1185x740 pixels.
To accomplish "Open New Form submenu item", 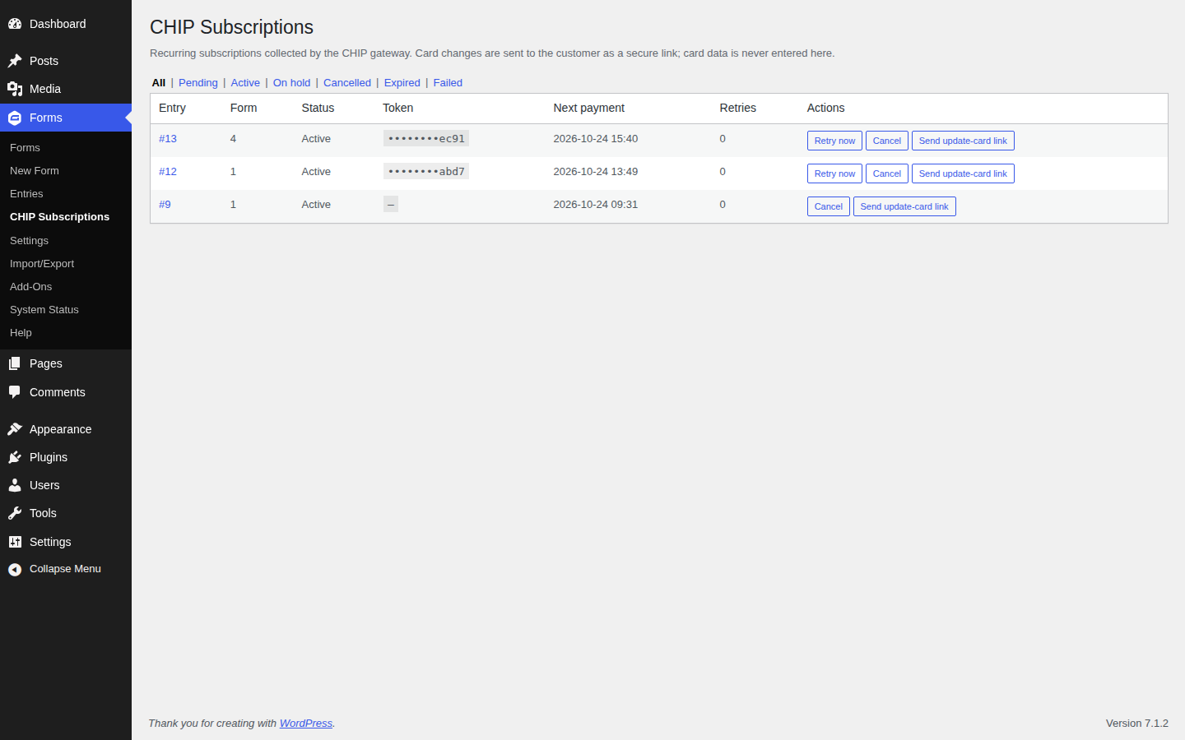I will (35, 171).
